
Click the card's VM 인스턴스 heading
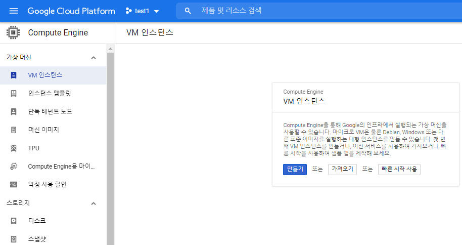pyautogui.click(x=304, y=101)
